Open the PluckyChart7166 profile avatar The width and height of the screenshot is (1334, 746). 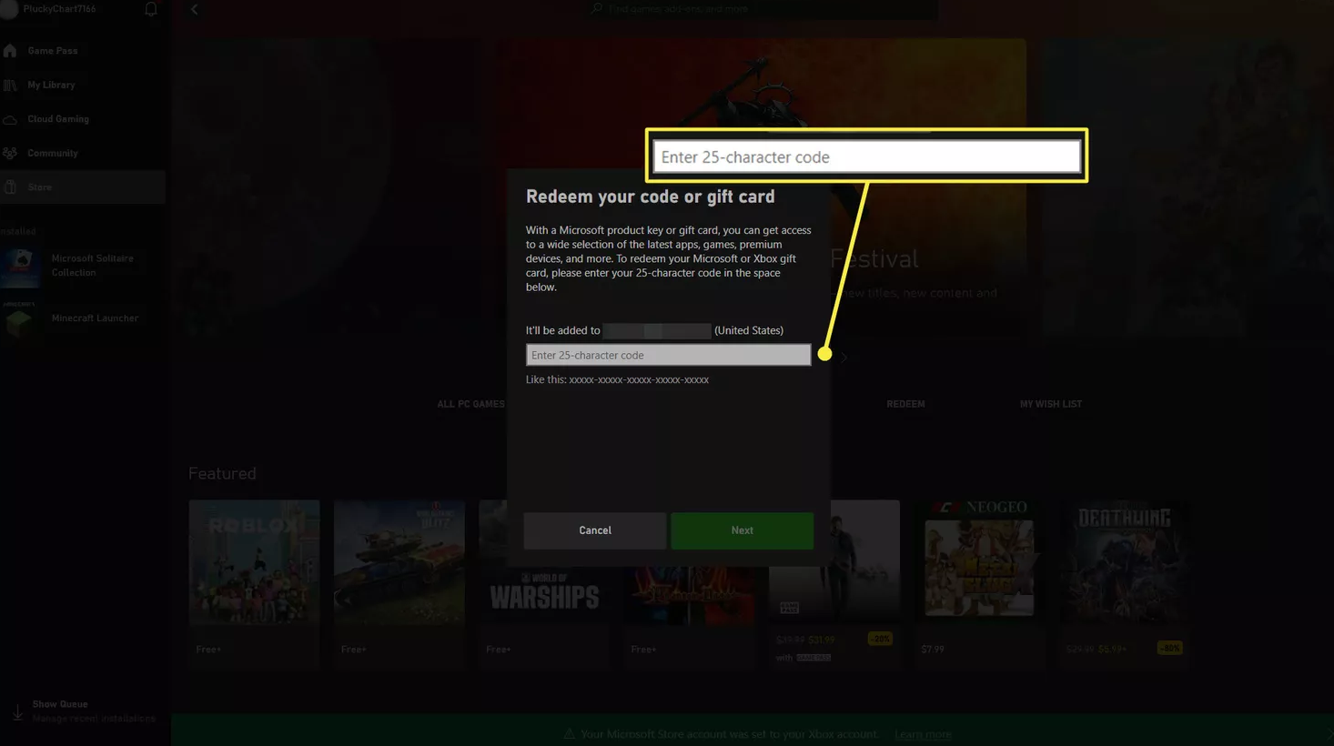tap(9, 9)
